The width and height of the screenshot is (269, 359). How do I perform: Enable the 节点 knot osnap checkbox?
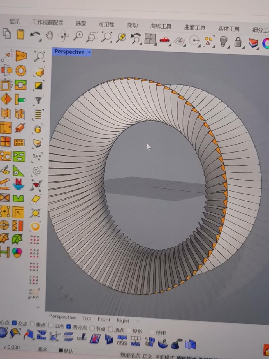[x=92, y=328]
